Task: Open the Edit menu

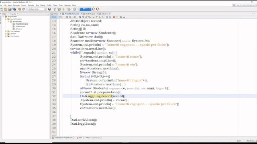Action: pos(5,5)
